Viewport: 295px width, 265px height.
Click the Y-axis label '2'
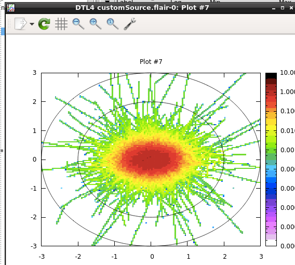pyautogui.click(x=34, y=102)
